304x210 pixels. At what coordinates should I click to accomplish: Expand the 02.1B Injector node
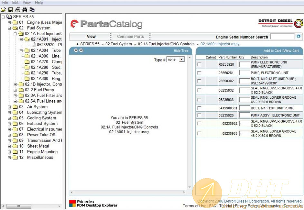(x=15, y=84)
